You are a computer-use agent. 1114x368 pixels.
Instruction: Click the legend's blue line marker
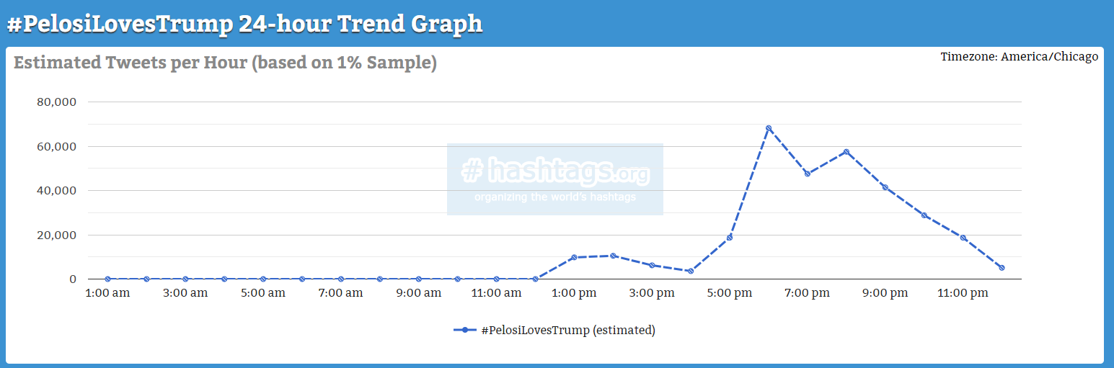(x=465, y=330)
